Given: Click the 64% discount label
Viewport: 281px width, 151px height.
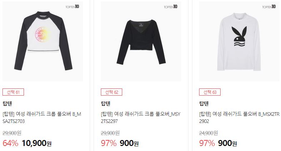Looking at the screenshot, I should 10,143.
